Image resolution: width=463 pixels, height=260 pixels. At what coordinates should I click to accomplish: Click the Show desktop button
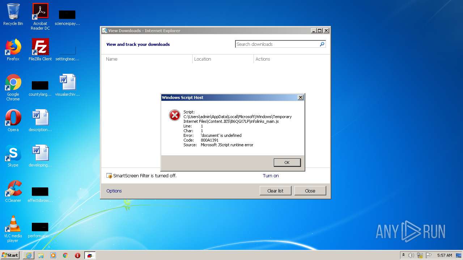coord(459,255)
